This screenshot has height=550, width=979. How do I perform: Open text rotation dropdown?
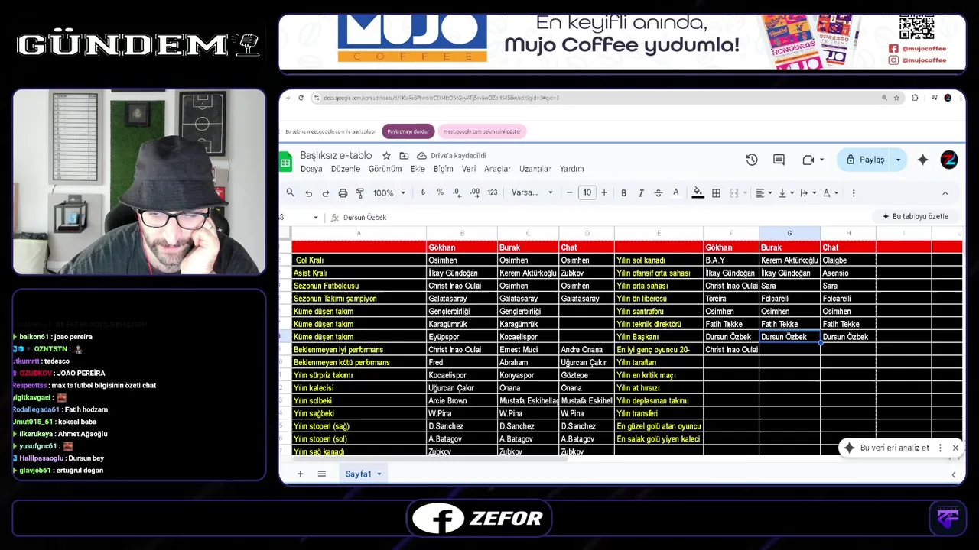coord(831,193)
